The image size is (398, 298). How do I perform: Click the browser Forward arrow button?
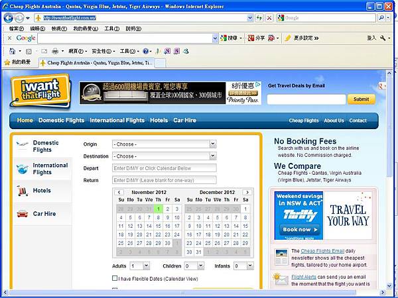[x=19, y=18]
